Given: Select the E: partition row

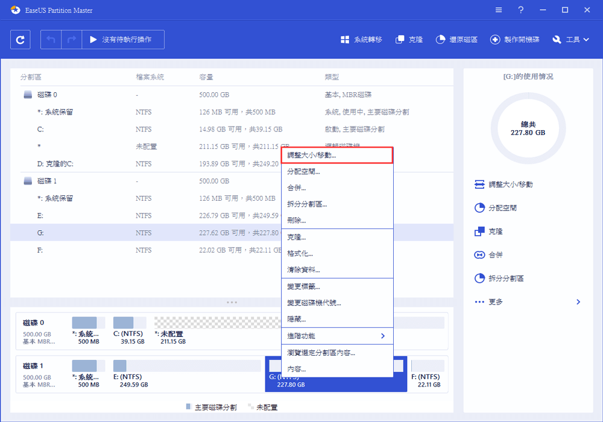Looking at the screenshot, I should [232, 216].
